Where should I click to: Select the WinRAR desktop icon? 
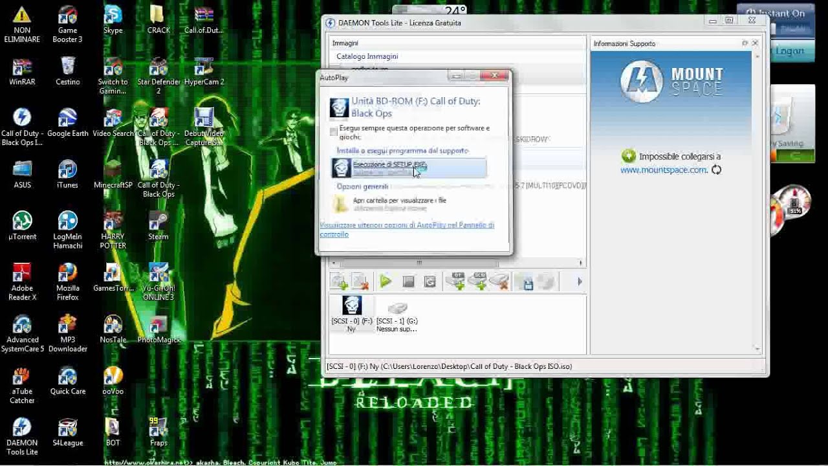[x=22, y=72]
